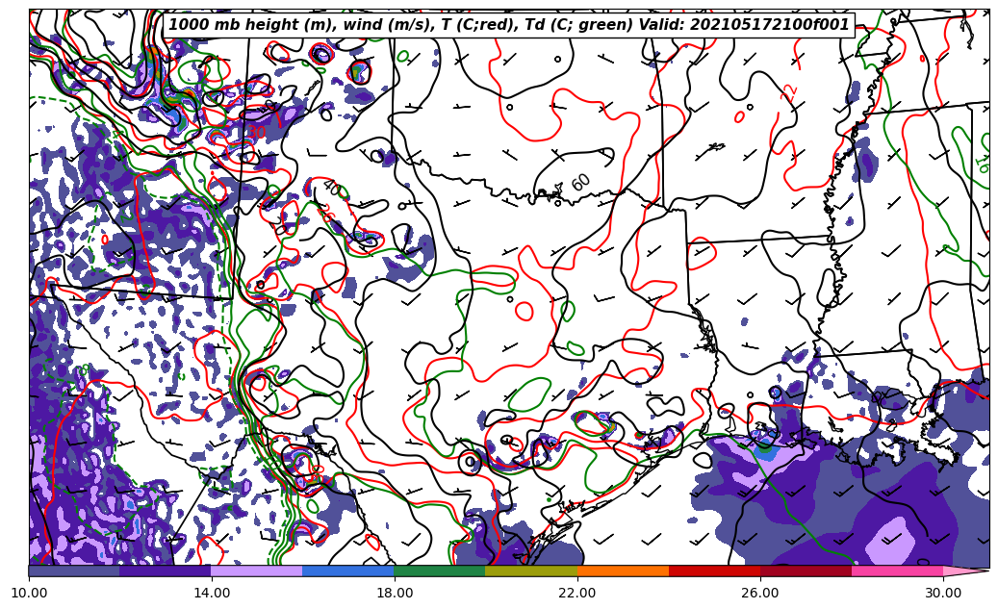Pick the blue 16–18 colorbar segment
This screenshot has width=998, height=609.
[x=348, y=571]
